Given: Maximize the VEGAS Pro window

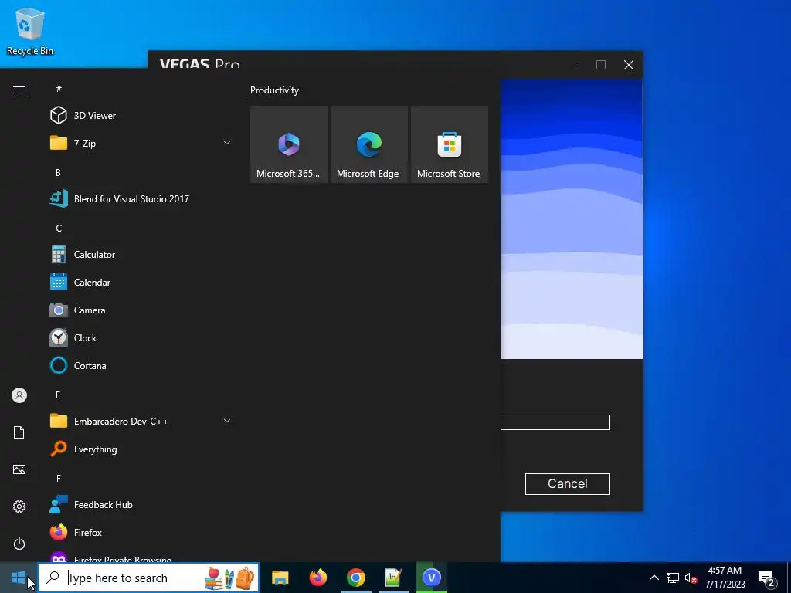Looking at the screenshot, I should (x=601, y=65).
